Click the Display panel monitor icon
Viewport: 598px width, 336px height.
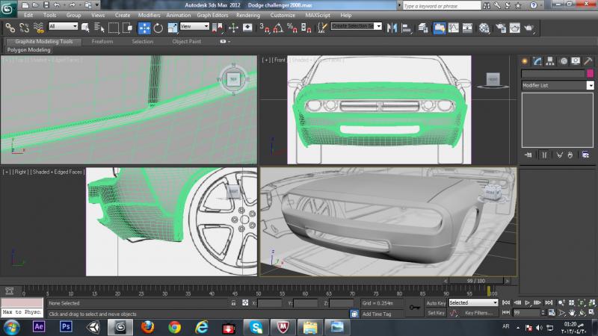[x=576, y=60]
